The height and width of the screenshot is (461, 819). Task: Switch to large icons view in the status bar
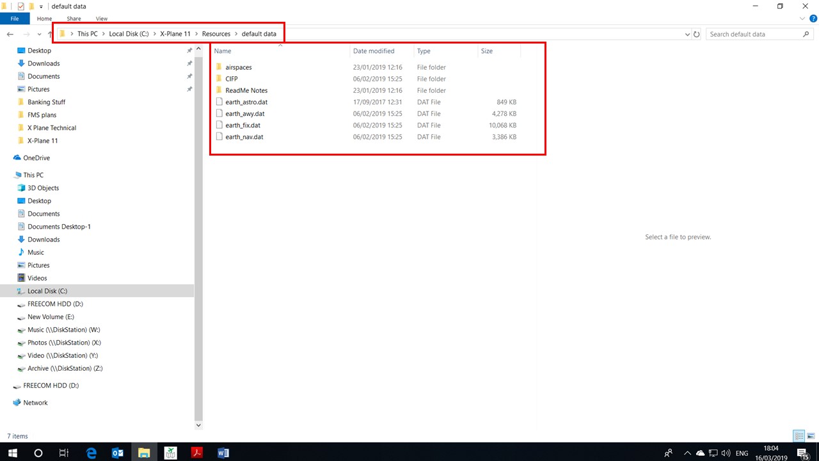pyautogui.click(x=810, y=436)
